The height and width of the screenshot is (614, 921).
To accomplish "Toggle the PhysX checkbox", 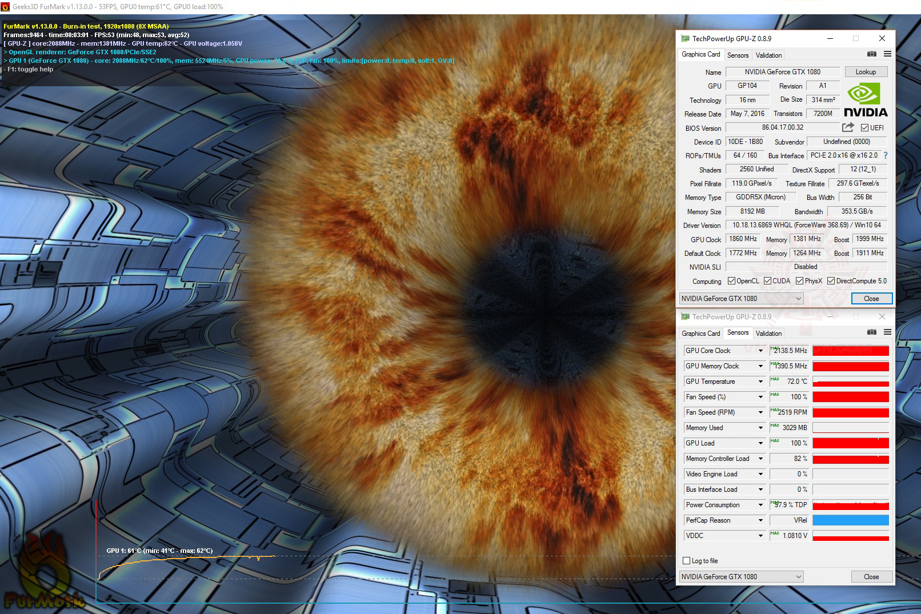I will tap(799, 281).
